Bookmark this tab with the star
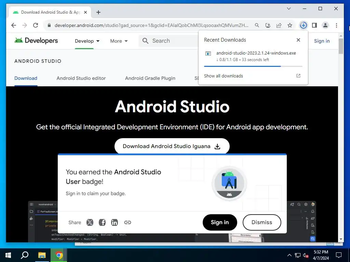Image resolution: width=350 pixels, height=262 pixels. click(x=290, y=25)
